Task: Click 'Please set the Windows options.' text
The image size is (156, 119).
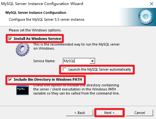Action: [35, 30]
